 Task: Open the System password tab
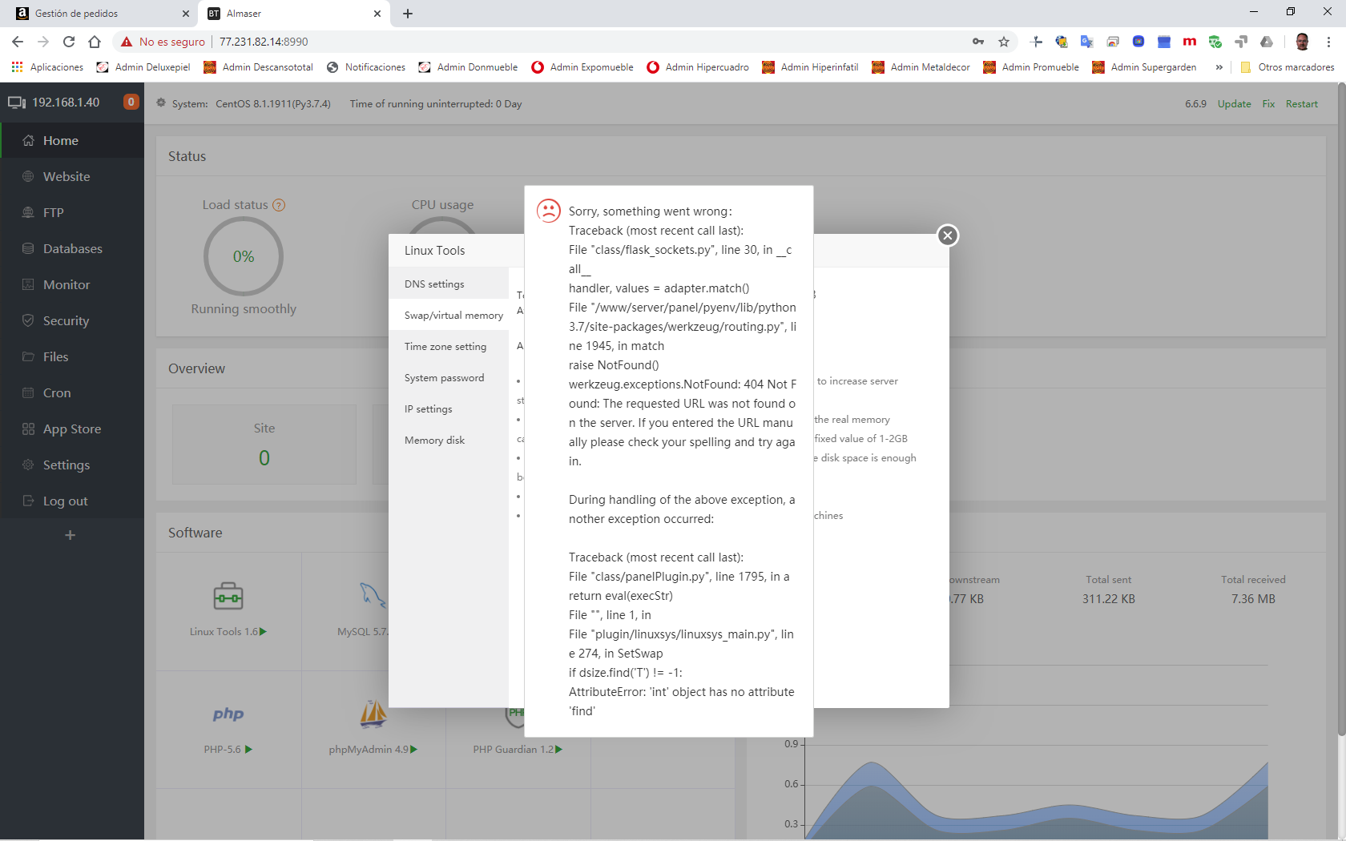tap(449, 378)
